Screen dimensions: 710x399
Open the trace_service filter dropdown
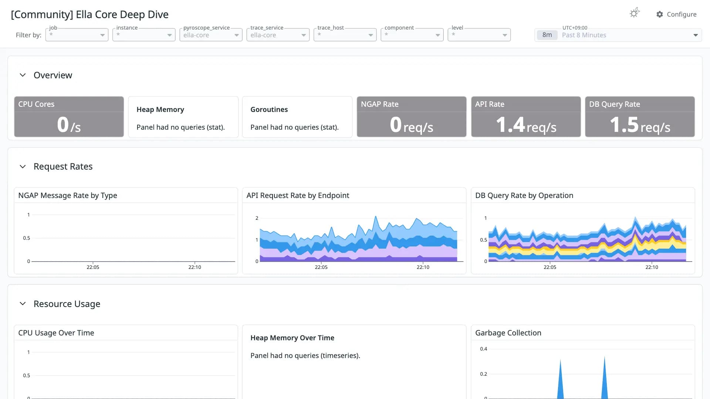pos(278,35)
